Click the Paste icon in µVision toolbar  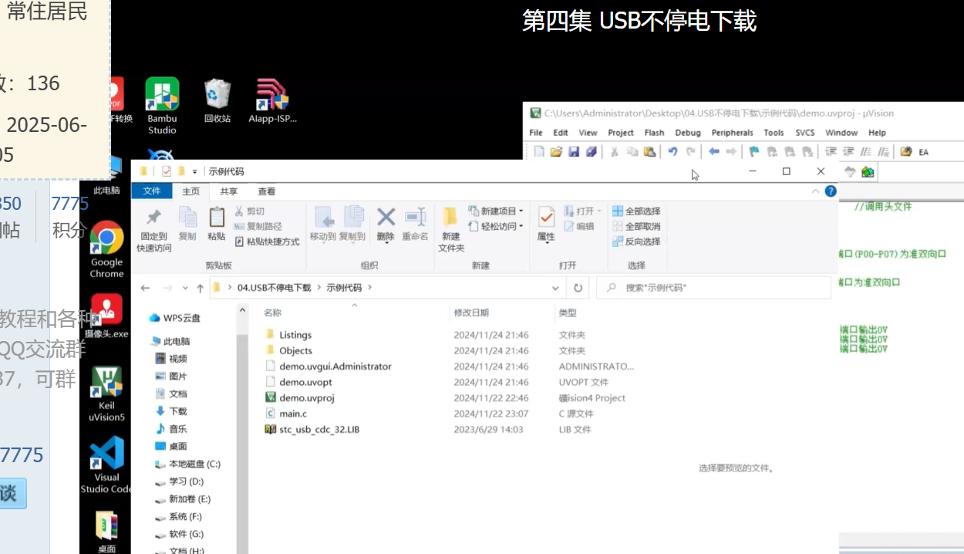point(649,151)
